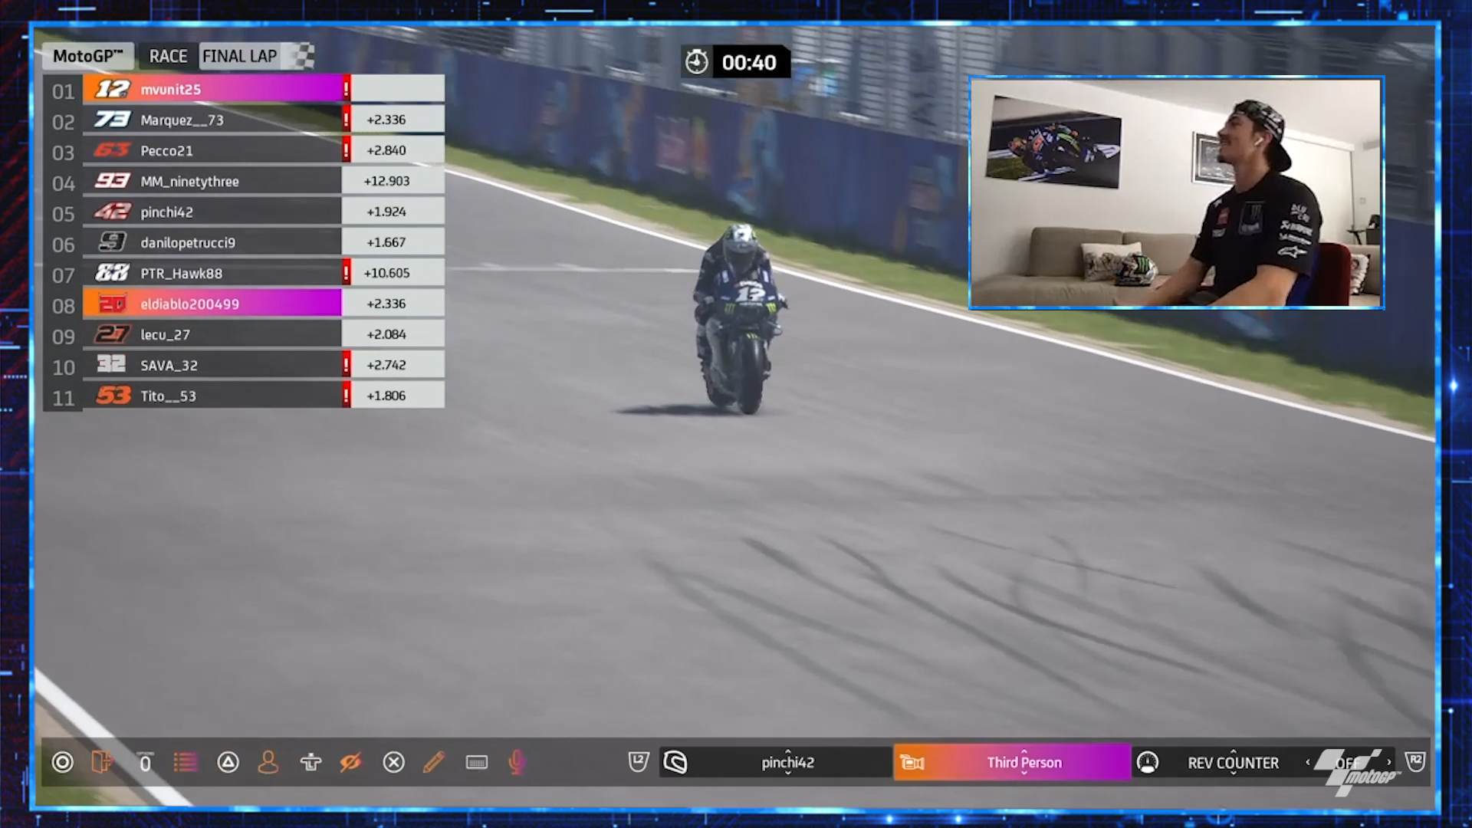Click the 00:40 race timer display

747,62
